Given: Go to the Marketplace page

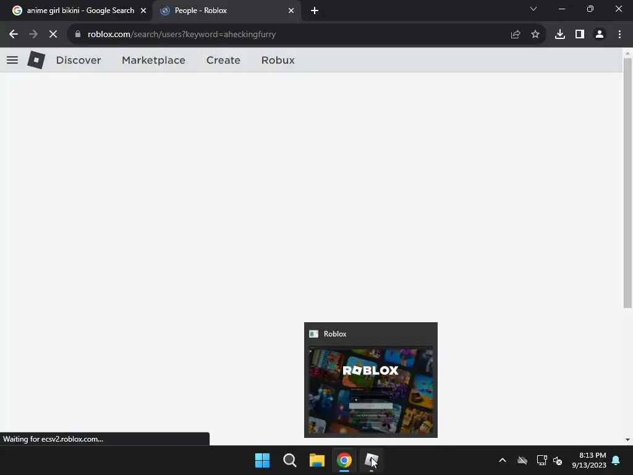Looking at the screenshot, I should (153, 60).
